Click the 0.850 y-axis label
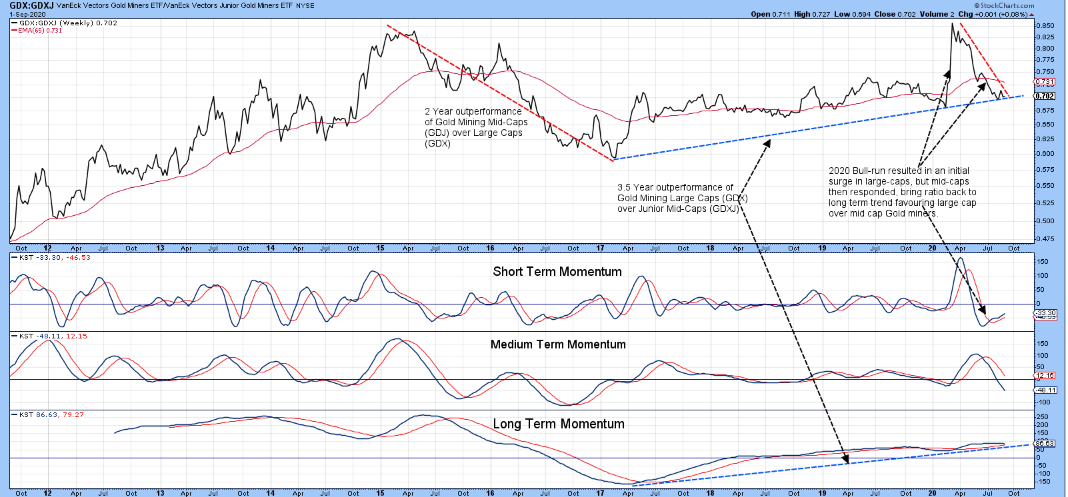1068x497 pixels. (x=1045, y=26)
